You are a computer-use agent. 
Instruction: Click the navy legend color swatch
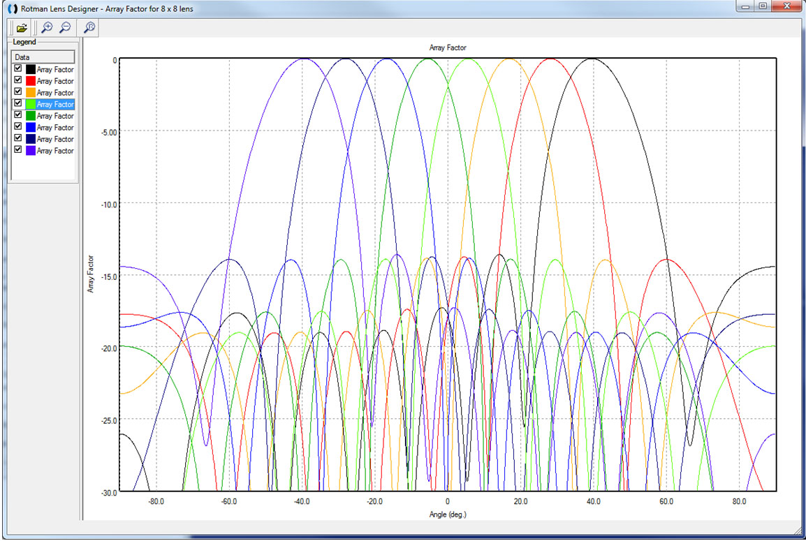point(31,139)
